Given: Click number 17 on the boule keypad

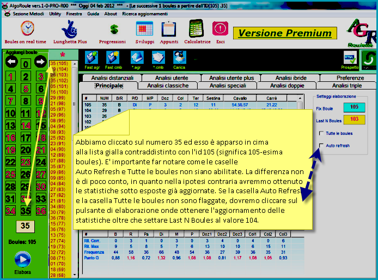Looking at the screenshot, I should [x=26, y=138].
